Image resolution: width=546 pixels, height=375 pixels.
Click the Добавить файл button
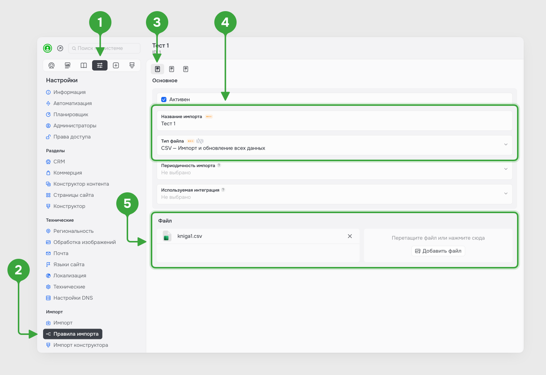pyautogui.click(x=438, y=251)
